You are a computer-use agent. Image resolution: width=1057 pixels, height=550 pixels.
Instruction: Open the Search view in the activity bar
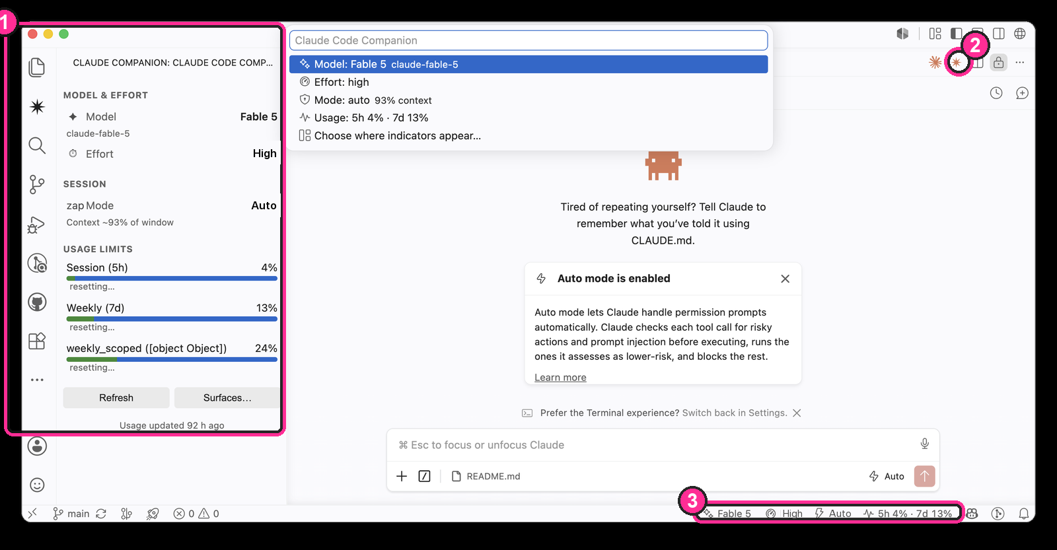[37, 145]
